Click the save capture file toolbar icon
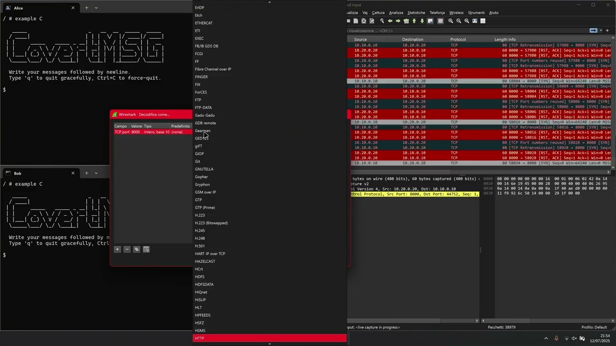Viewport: 616px width, 346px height. pos(356,21)
